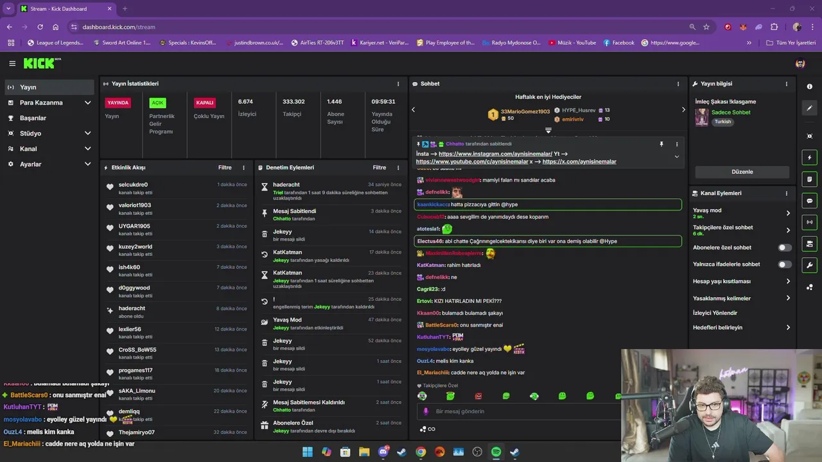Collapse pinned message with chevron
Image resolution: width=822 pixels, height=462 pixels.
[x=676, y=157]
